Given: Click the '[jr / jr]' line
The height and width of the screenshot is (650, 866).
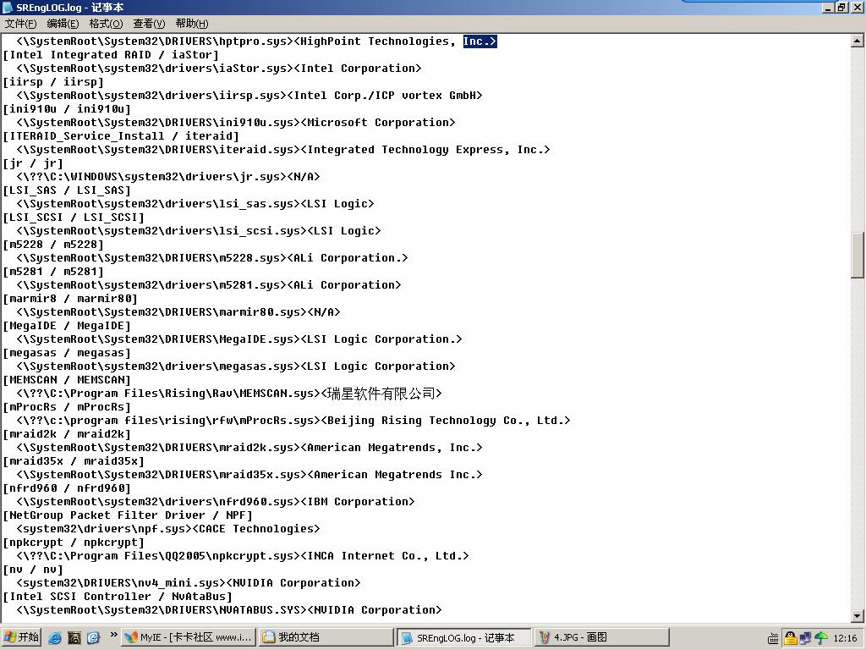Looking at the screenshot, I should point(33,163).
